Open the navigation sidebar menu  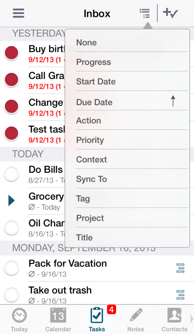click(x=18, y=13)
